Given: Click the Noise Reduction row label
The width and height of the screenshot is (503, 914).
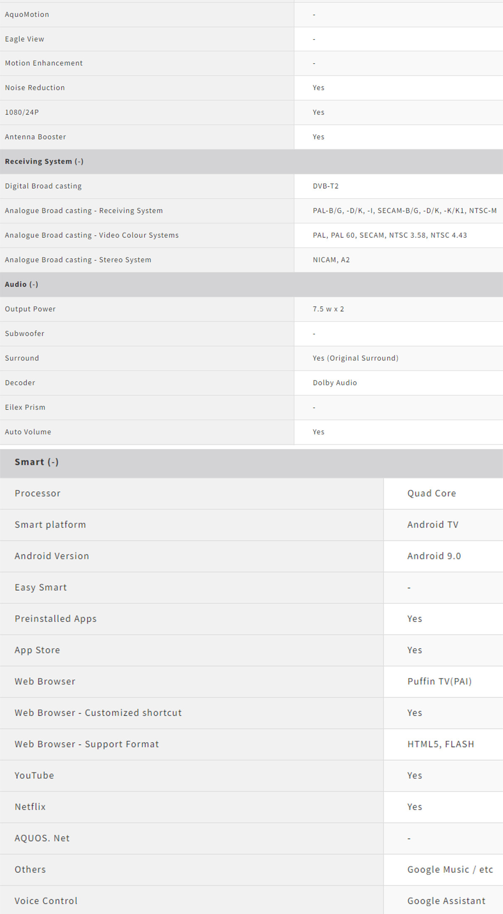Looking at the screenshot, I should 35,88.
